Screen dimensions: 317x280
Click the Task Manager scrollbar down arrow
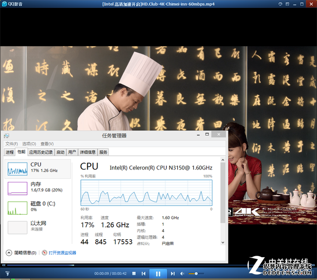click(223, 242)
